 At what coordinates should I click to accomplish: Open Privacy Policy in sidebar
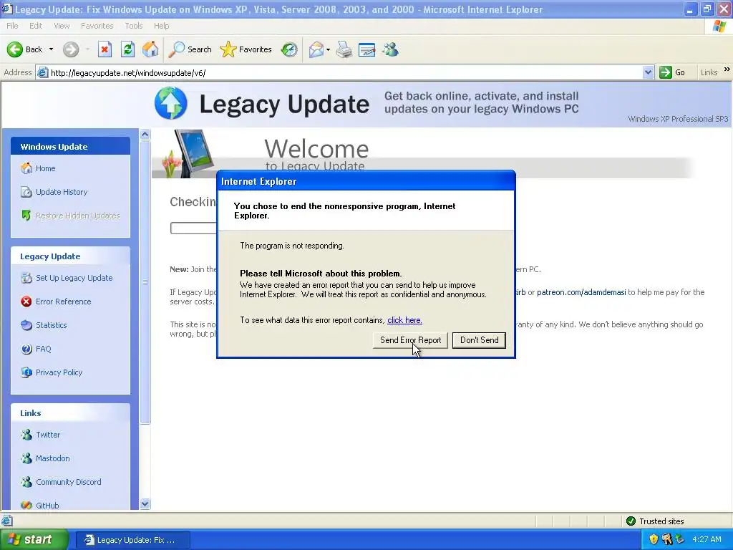click(52, 372)
